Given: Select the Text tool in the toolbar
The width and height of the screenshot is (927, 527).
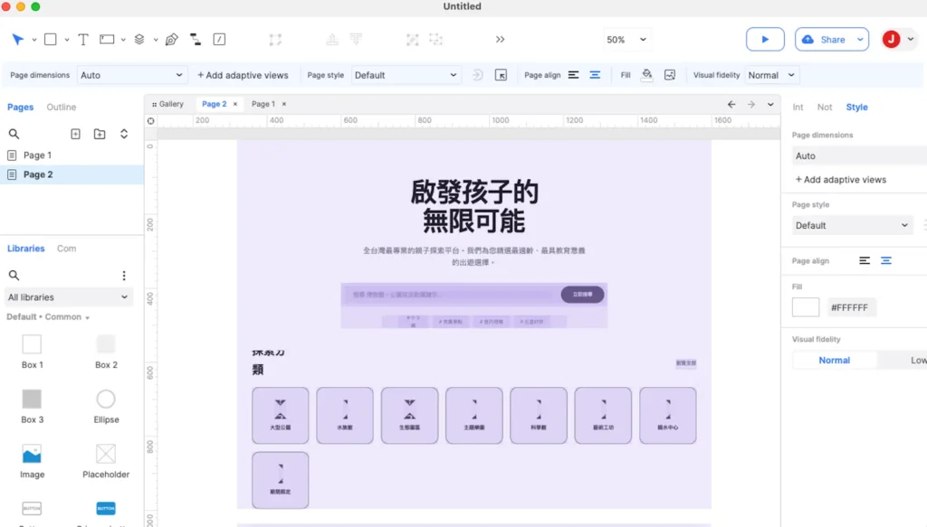Looking at the screenshot, I should coord(82,39).
